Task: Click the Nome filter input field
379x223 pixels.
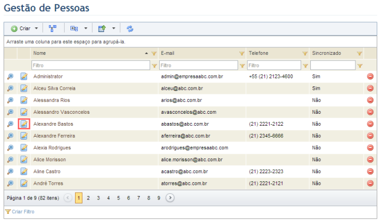Action: [x=90, y=65]
